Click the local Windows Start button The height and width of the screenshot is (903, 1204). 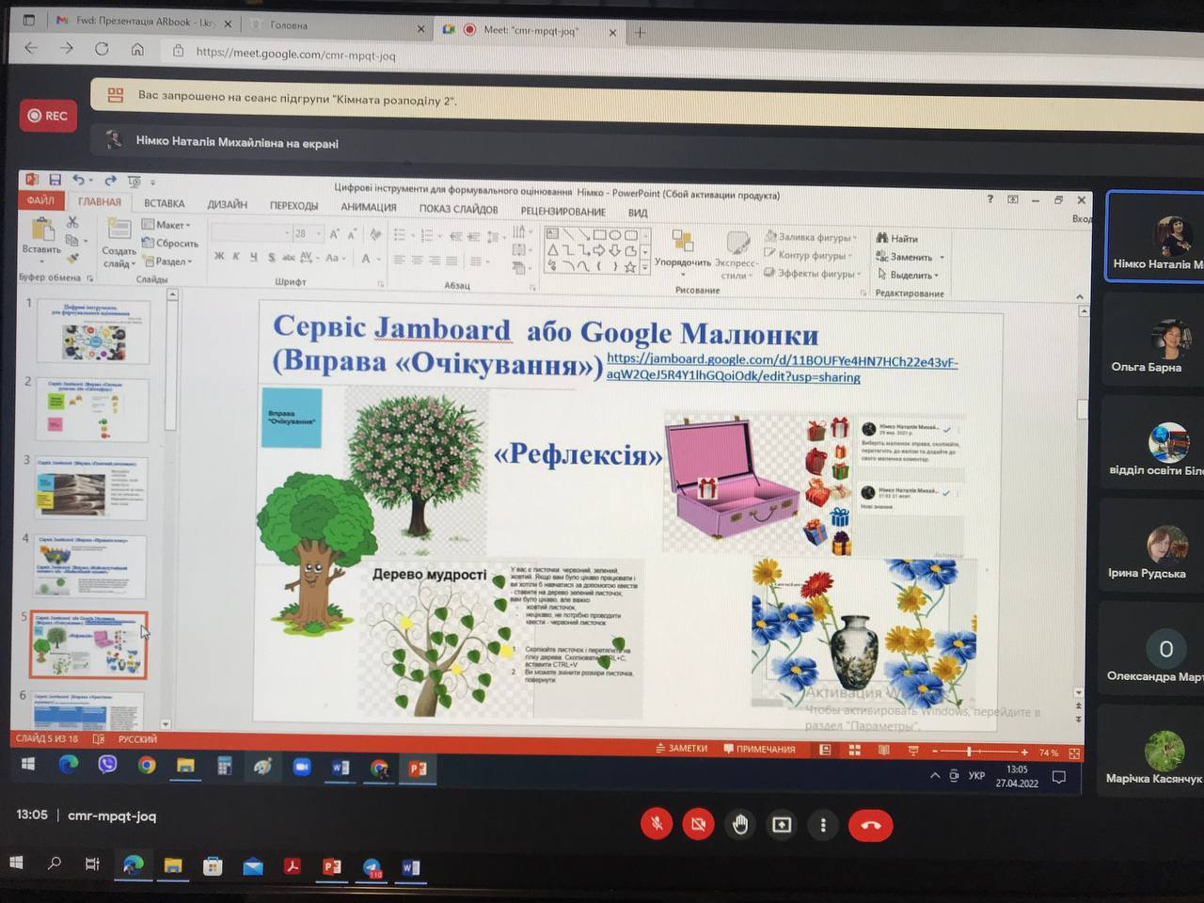pyautogui.click(x=15, y=862)
